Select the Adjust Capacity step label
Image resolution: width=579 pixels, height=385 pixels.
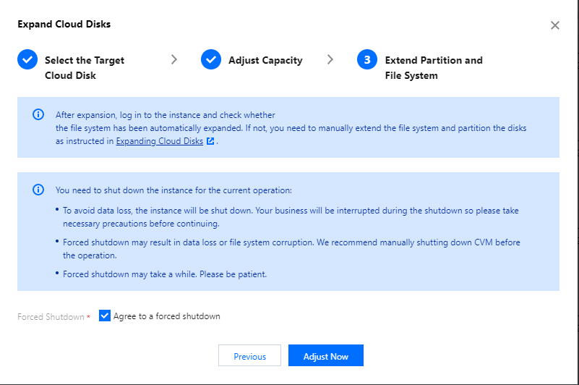[x=265, y=60]
